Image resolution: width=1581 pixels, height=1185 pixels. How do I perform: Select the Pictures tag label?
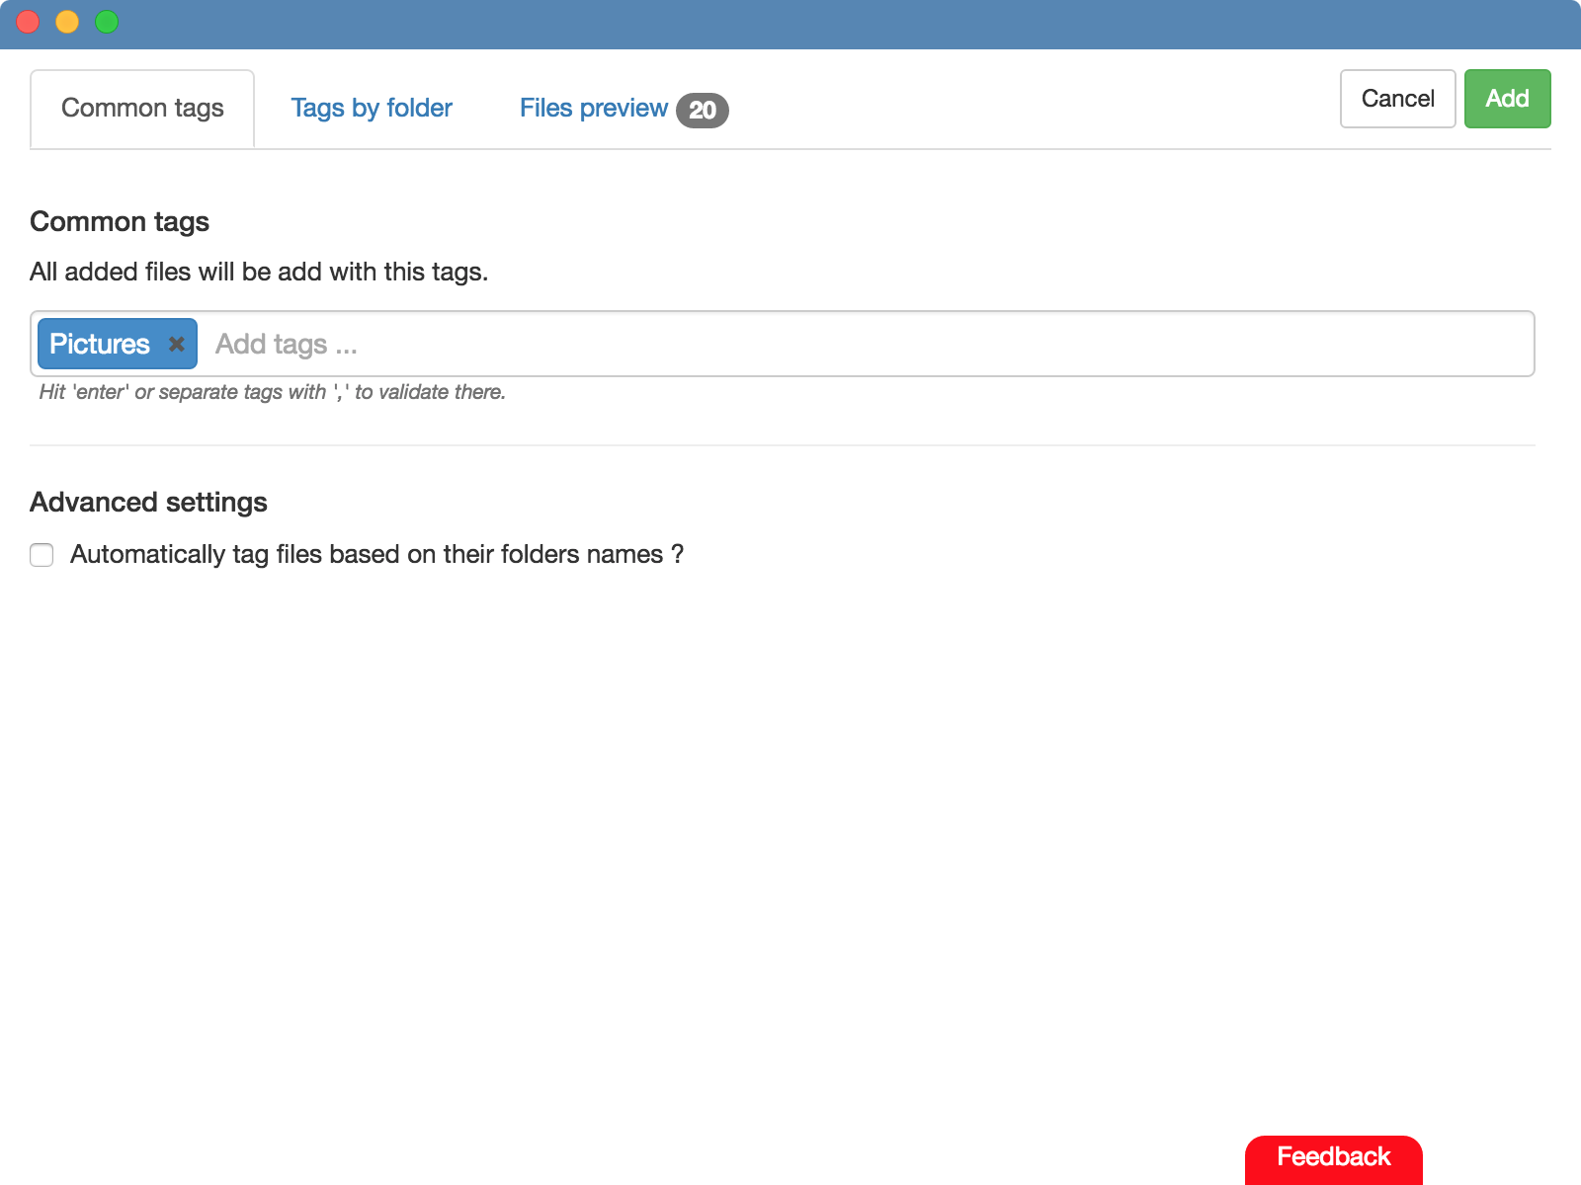point(102,344)
